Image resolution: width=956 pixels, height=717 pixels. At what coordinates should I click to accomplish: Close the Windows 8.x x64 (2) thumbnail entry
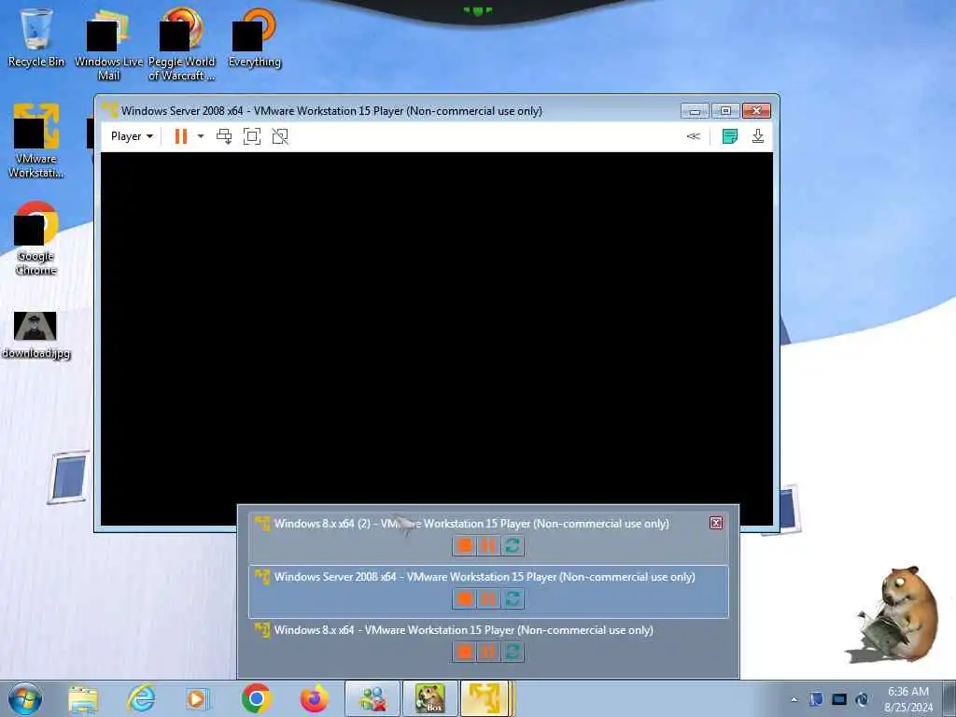[x=716, y=523]
